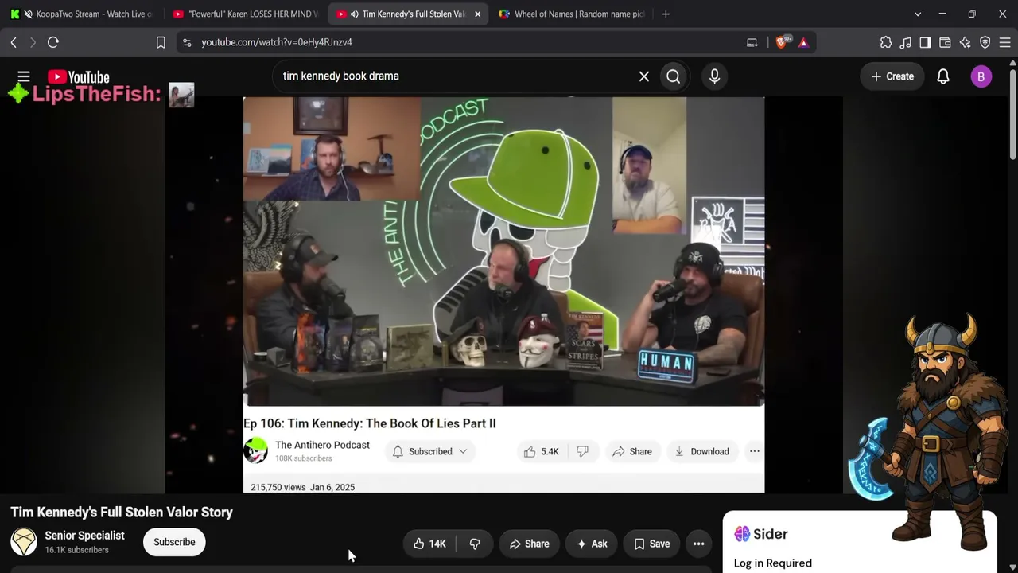This screenshot has height=573, width=1018.
Task: Install or cast page via address-bar icon
Action: [752, 42]
